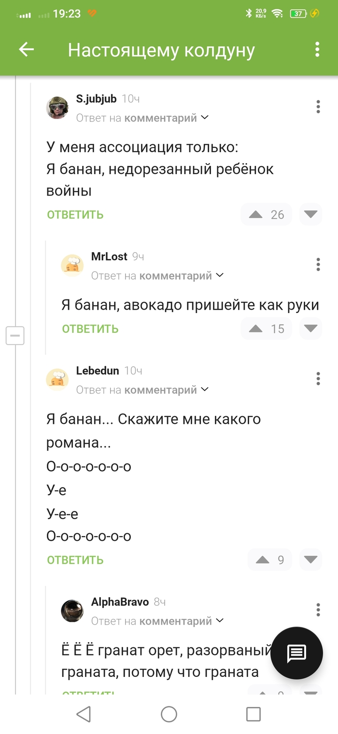Open the post overflow menu in header

coord(317,49)
